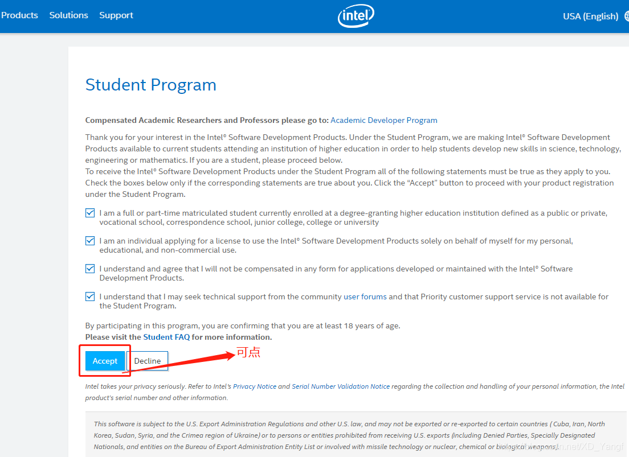Click the 'at least 18 years of age' sentence
629x457 pixels.
tap(243, 326)
